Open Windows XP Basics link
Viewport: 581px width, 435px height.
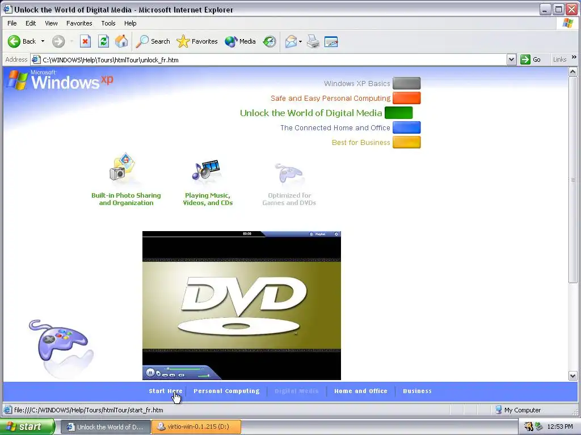[357, 84]
